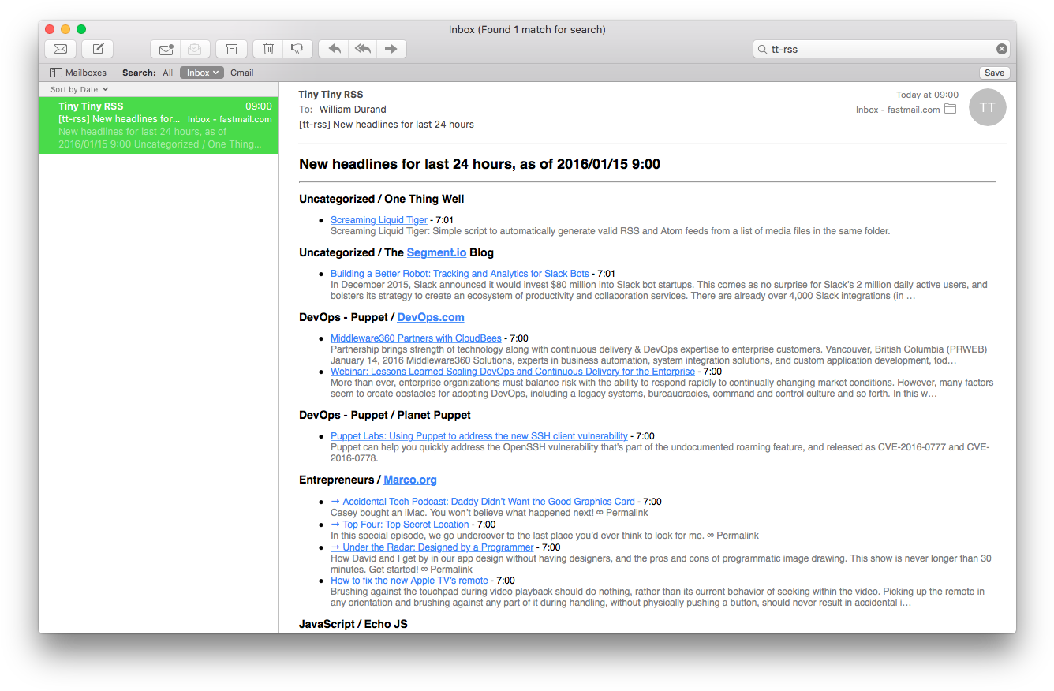Reply all using the double-arrow icon
Image resolution: width=1054 pixels, height=691 pixels.
click(362, 48)
